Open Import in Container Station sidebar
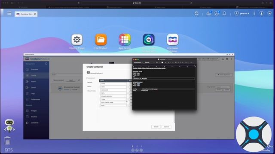The width and height of the screenshot is (275, 154). coord(36,81)
